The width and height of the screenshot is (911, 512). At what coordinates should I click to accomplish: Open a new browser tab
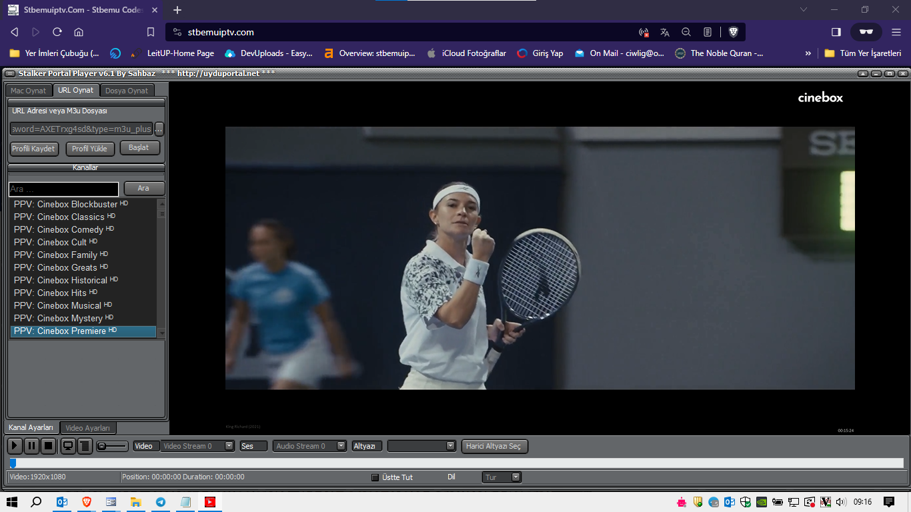tap(177, 10)
